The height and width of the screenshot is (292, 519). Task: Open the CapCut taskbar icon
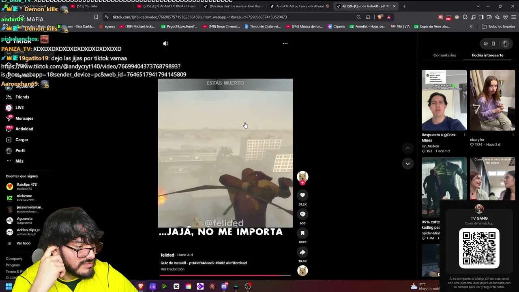point(176,286)
